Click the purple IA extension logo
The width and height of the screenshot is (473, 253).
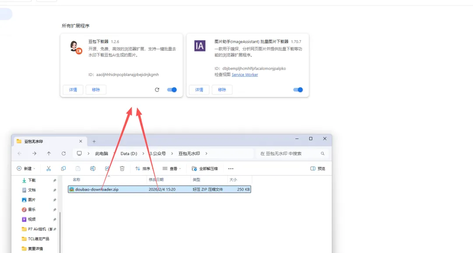(x=200, y=46)
